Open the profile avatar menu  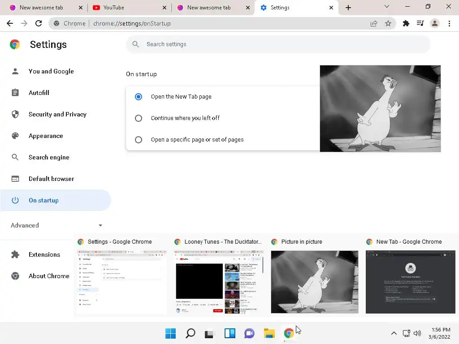(x=435, y=23)
